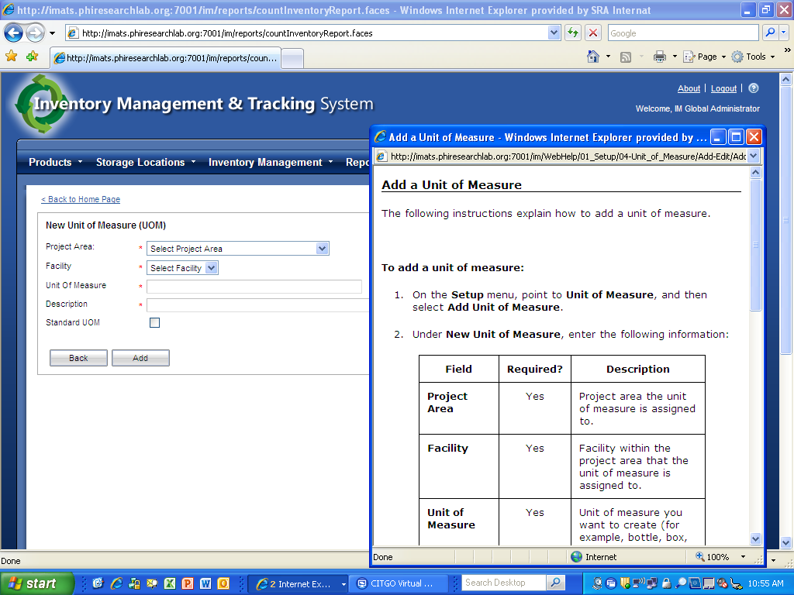The width and height of the screenshot is (794, 595).
Task: Launch PowerPoint from Quick Launch
Action: pos(188,583)
